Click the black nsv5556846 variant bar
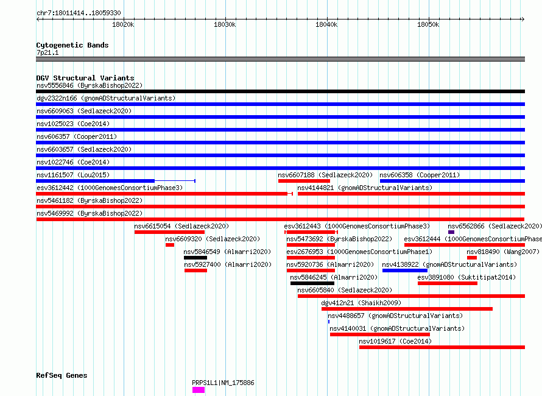Image resolution: width=542 pixels, height=396 pixels. pyautogui.click(x=280, y=91)
